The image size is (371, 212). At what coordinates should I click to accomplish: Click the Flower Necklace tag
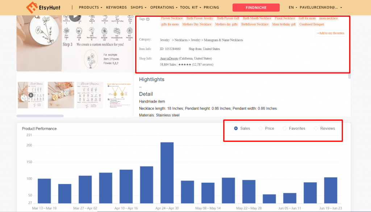[172, 18]
